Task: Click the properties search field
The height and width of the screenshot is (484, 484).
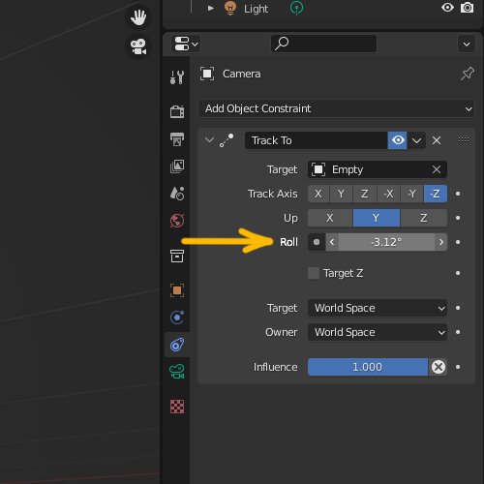Action: coord(323,44)
